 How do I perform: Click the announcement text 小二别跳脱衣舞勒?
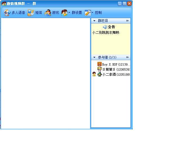pyautogui.click(x=106, y=33)
